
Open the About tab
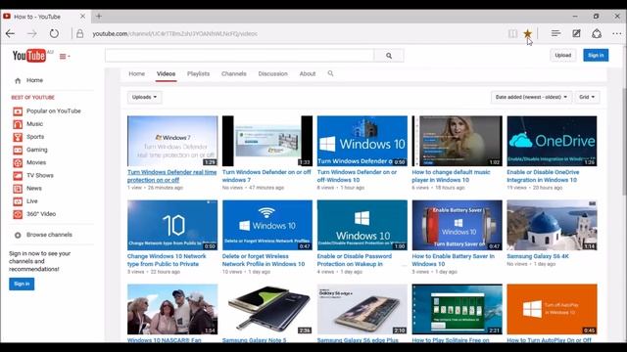[308, 74]
